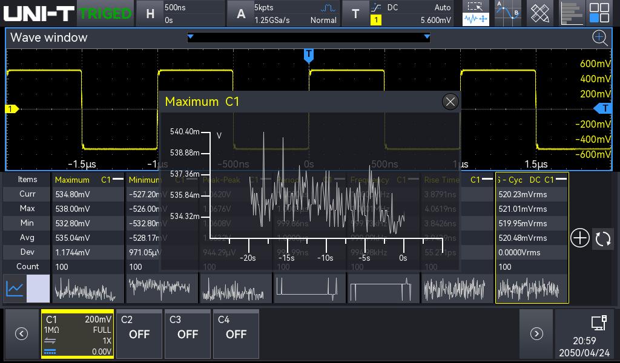Add a measurement with the plus icon

(x=579, y=238)
